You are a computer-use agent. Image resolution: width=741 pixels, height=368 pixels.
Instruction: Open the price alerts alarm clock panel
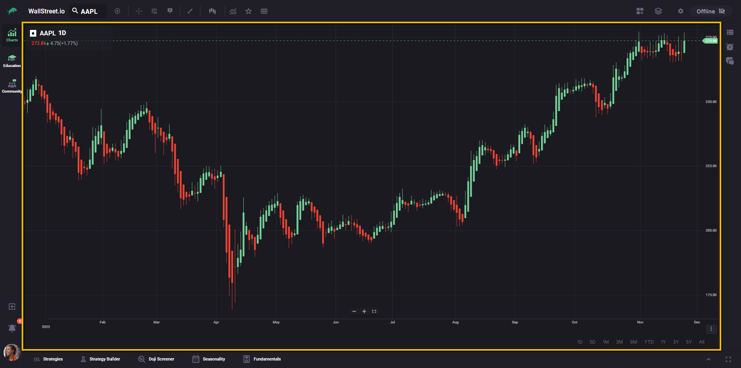(730, 47)
